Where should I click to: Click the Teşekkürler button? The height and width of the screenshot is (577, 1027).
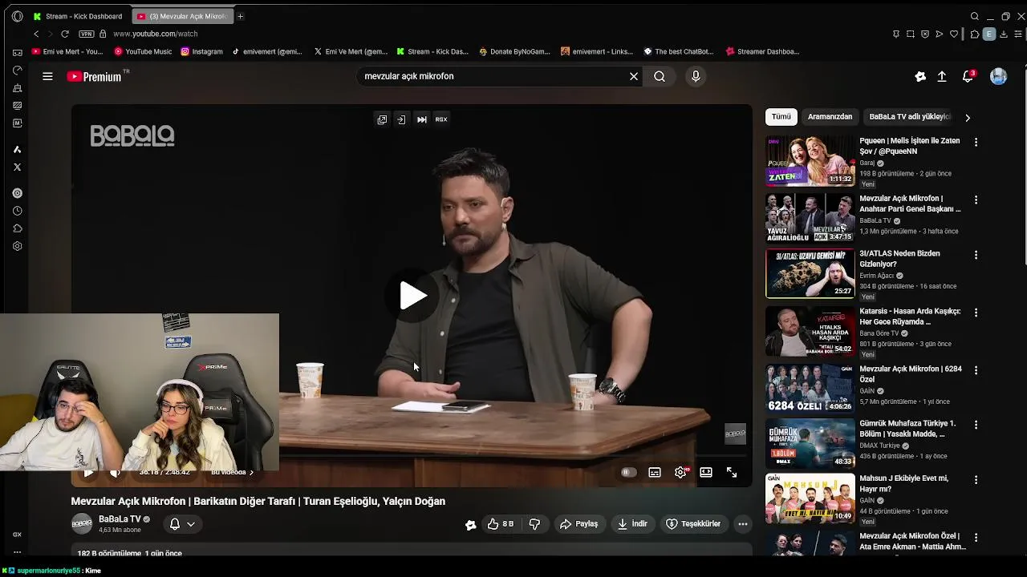693,524
